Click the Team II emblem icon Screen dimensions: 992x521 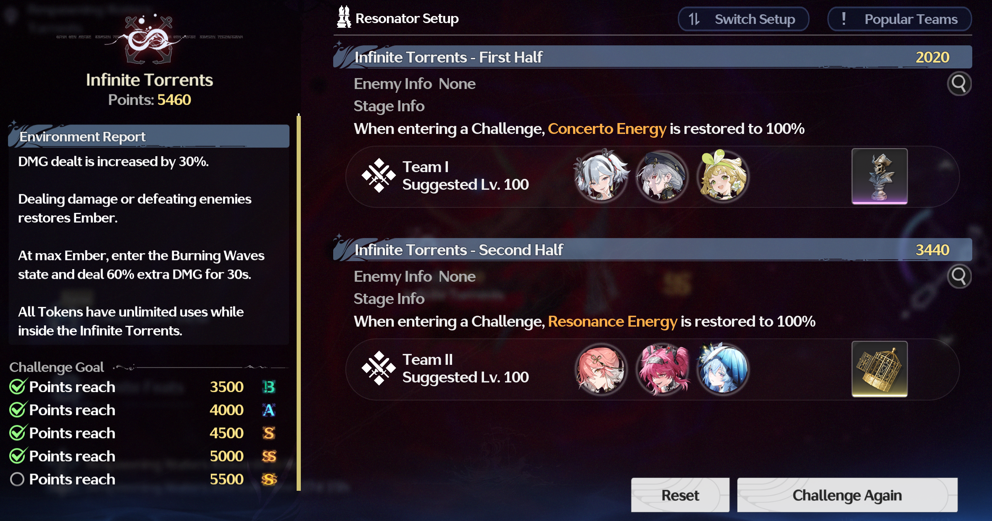coord(379,368)
